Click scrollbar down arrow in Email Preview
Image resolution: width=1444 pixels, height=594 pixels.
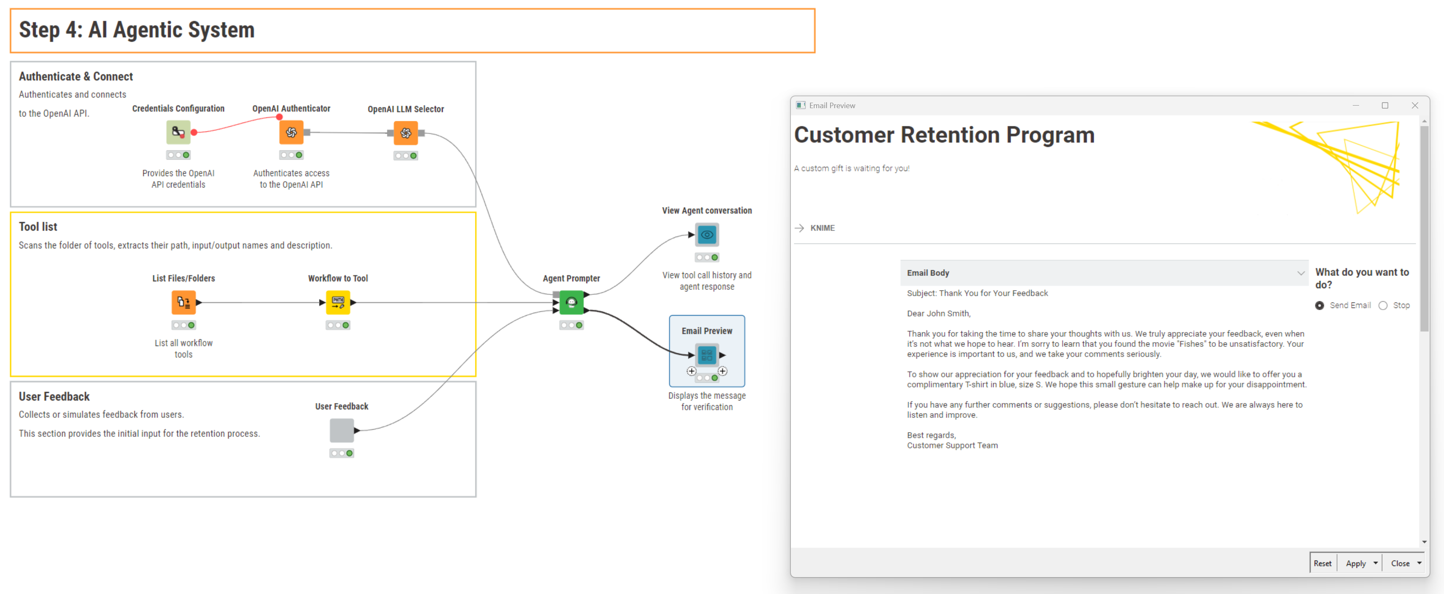point(1424,542)
